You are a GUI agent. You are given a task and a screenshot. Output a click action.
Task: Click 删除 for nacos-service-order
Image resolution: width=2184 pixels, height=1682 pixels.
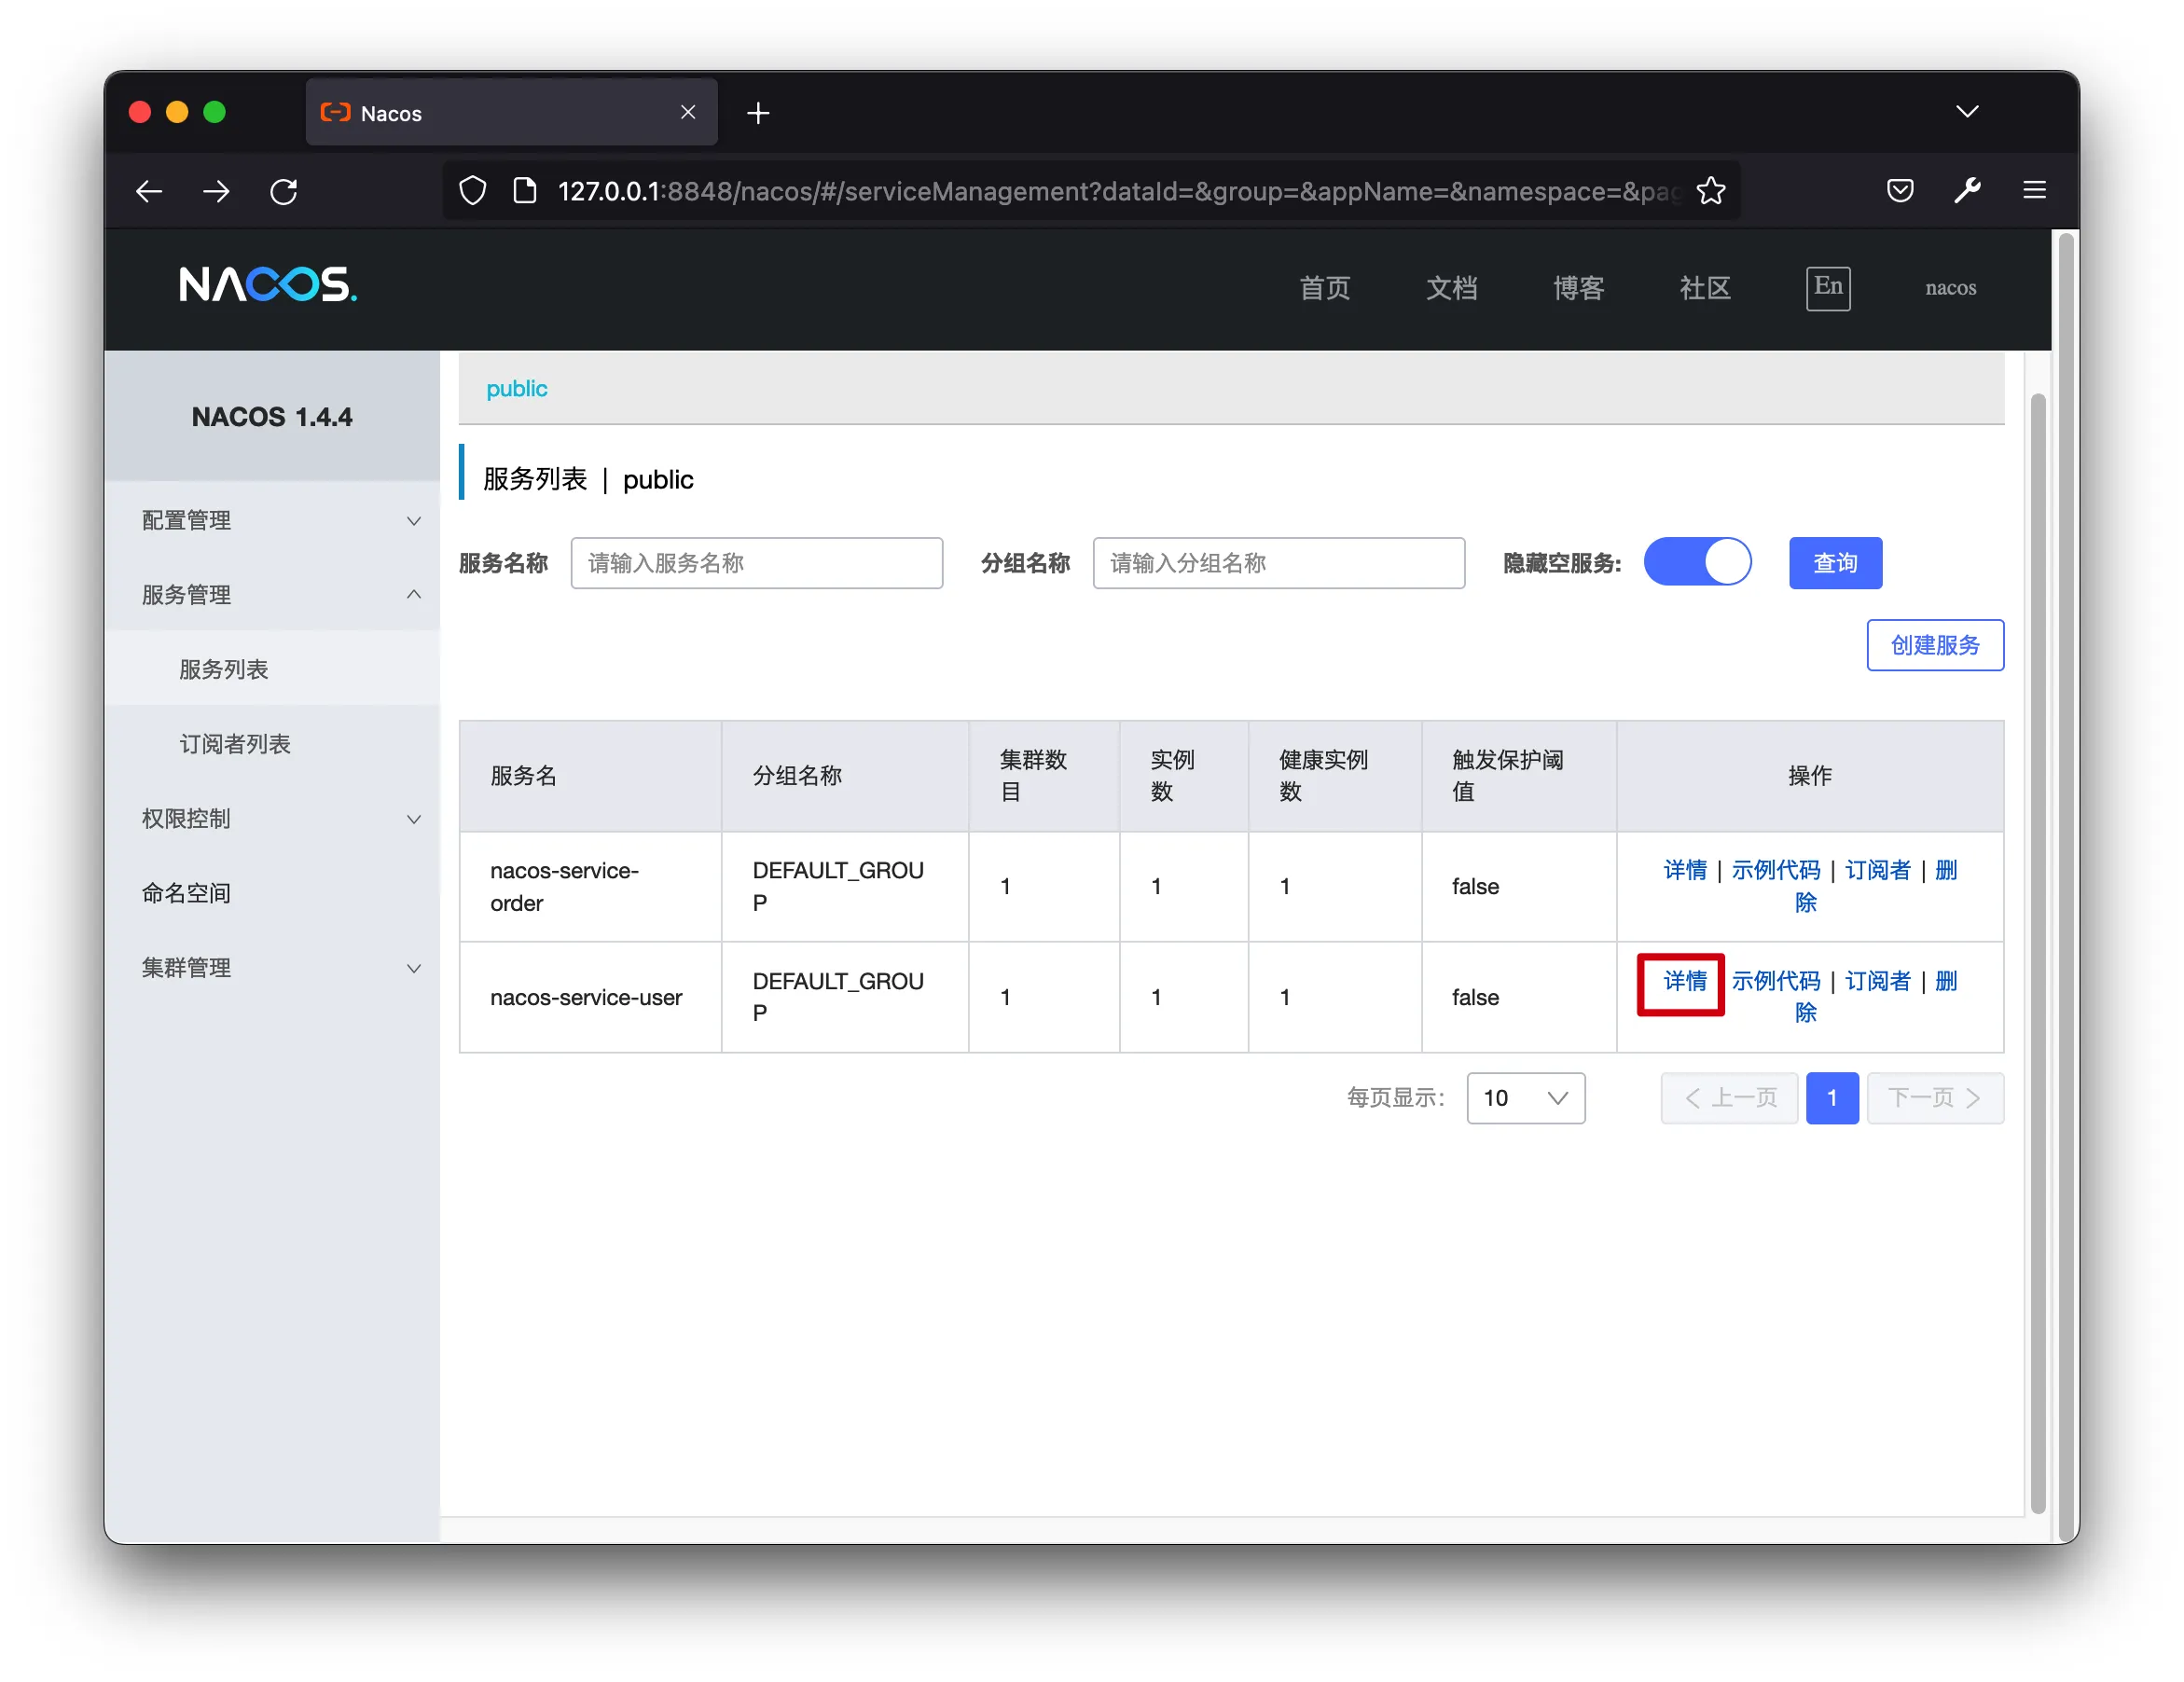(1945, 870)
